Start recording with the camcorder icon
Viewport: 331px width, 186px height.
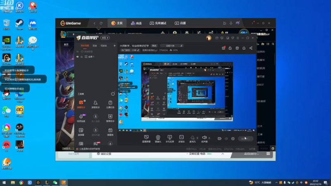click(220, 138)
